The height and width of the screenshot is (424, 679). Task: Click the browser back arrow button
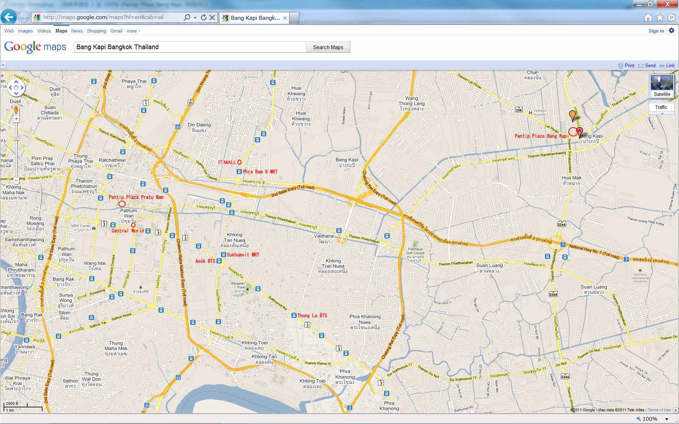coord(9,17)
